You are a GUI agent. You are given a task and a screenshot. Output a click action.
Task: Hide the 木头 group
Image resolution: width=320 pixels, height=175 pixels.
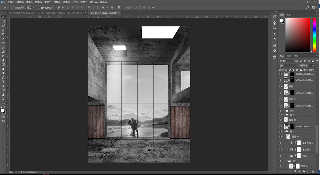(x=280, y=111)
